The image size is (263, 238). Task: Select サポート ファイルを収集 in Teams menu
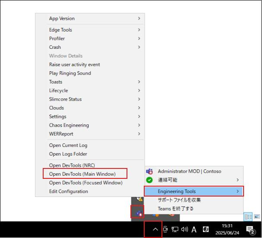coord(194,200)
